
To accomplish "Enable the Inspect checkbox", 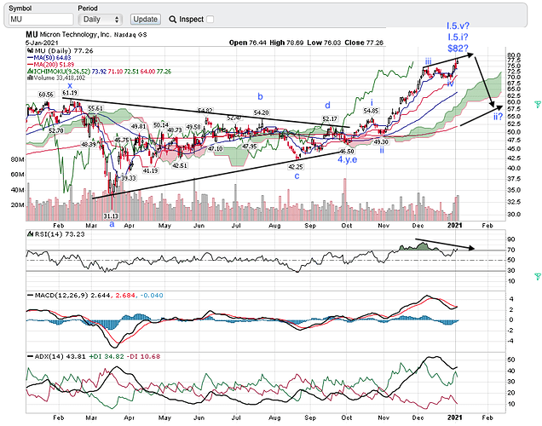I will click(x=210, y=19).
